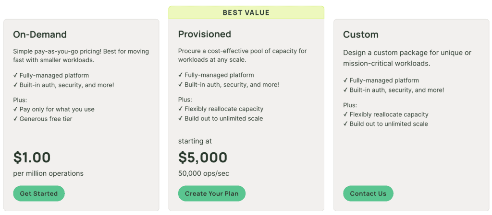Screen dimensions: 492x215
Task: Click Provisioned's Build out to unlimited scale checkmark
Action: (x=181, y=119)
